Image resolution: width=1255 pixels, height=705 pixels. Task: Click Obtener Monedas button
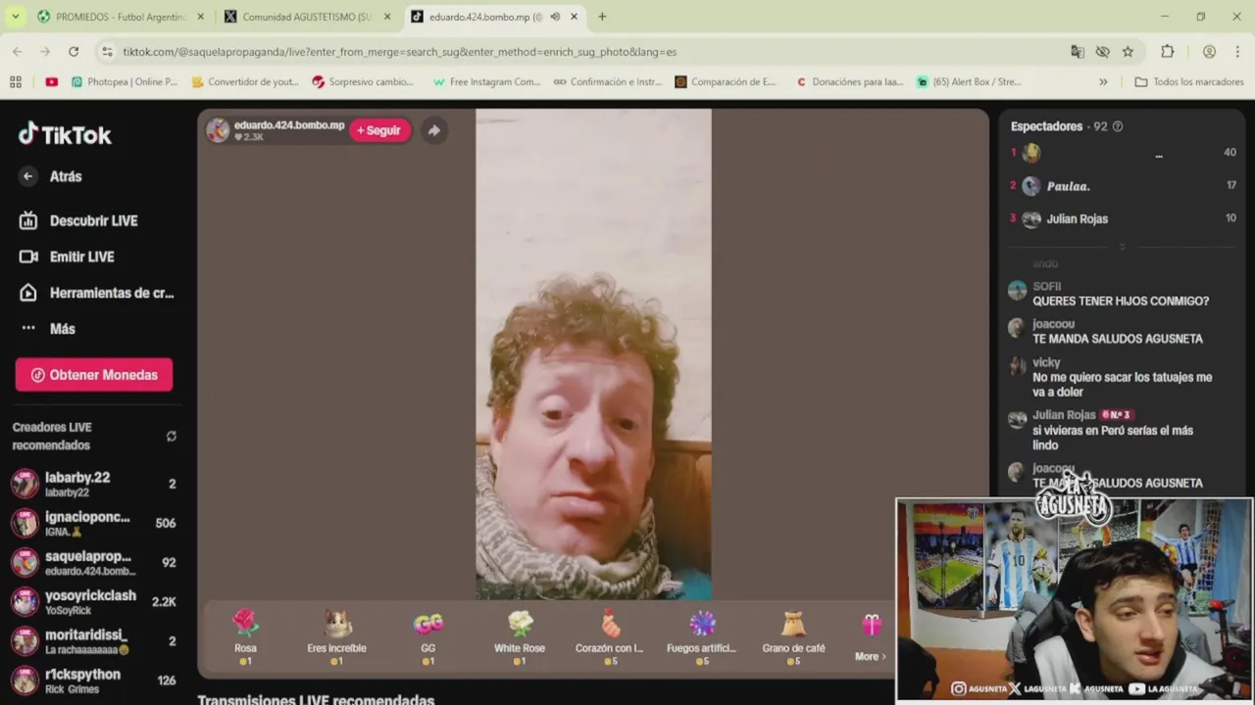94,375
